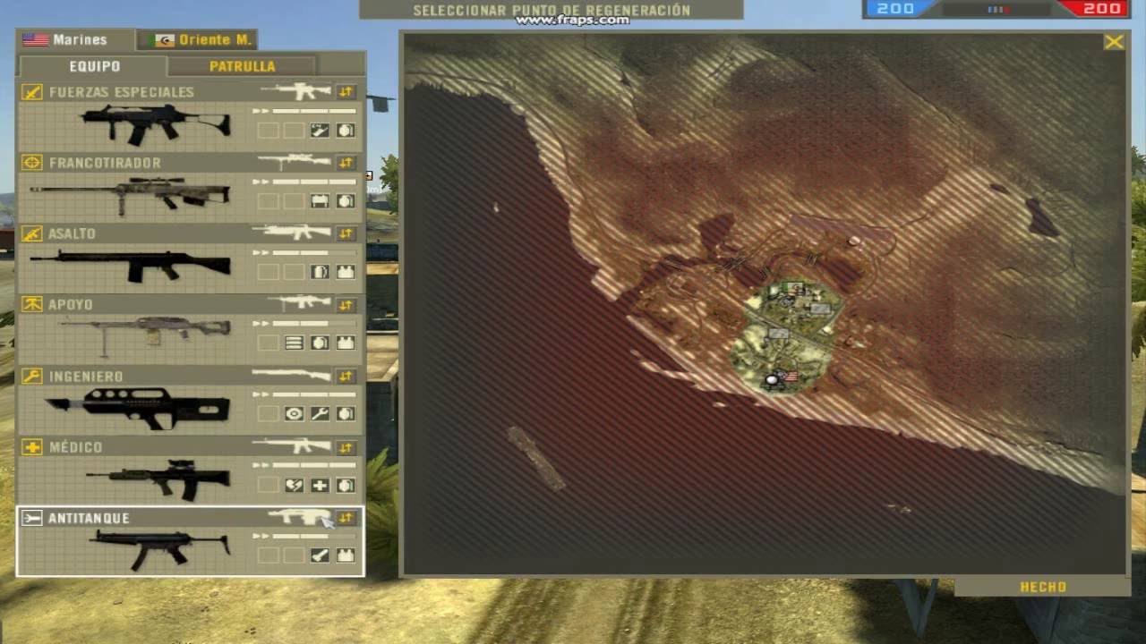Toggle weapon swap for Fuerzas Especiales
Viewport: 1146px width, 644px height.
pyautogui.click(x=346, y=92)
